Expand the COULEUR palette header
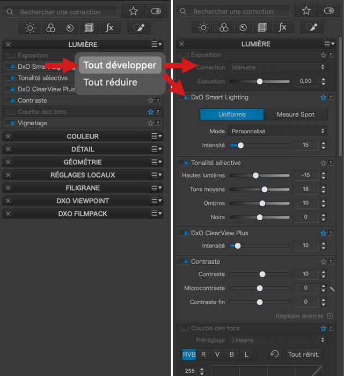Screen dimensions: 344x376 click(x=83, y=136)
